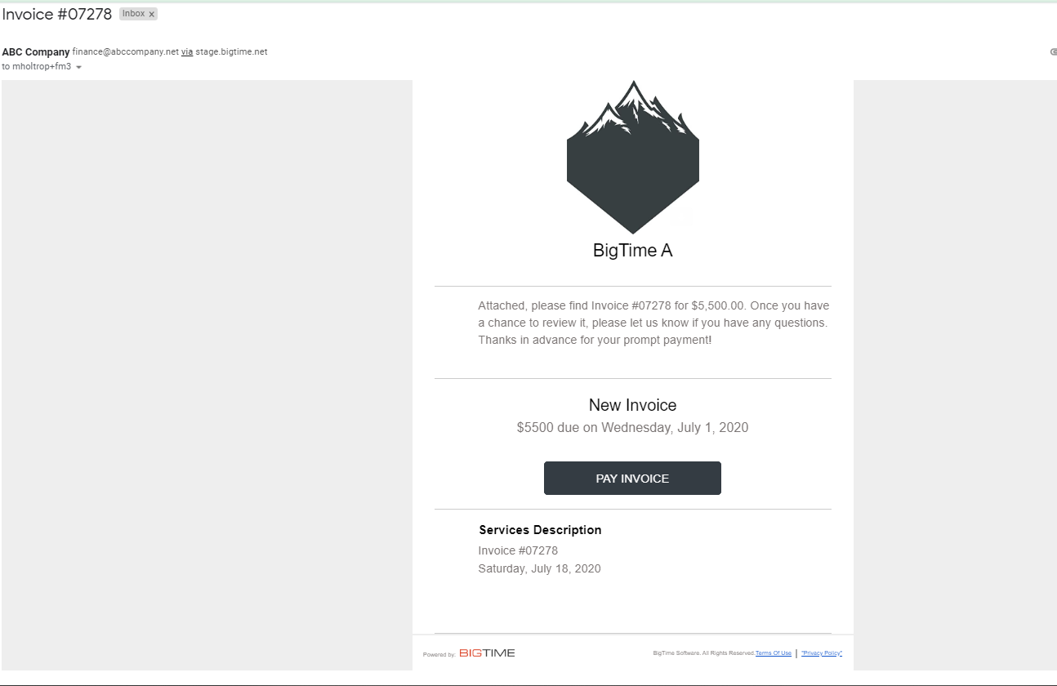Click the New Invoice heading
The height and width of the screenshot is (686, 1057).
pyautogui.click(x=632, y=405)
